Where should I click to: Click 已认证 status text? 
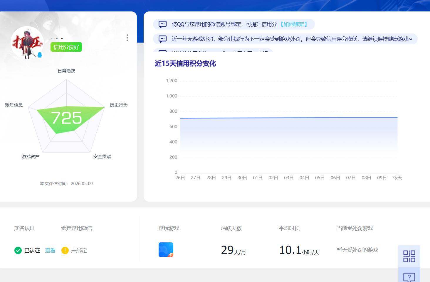coord(32,250)
